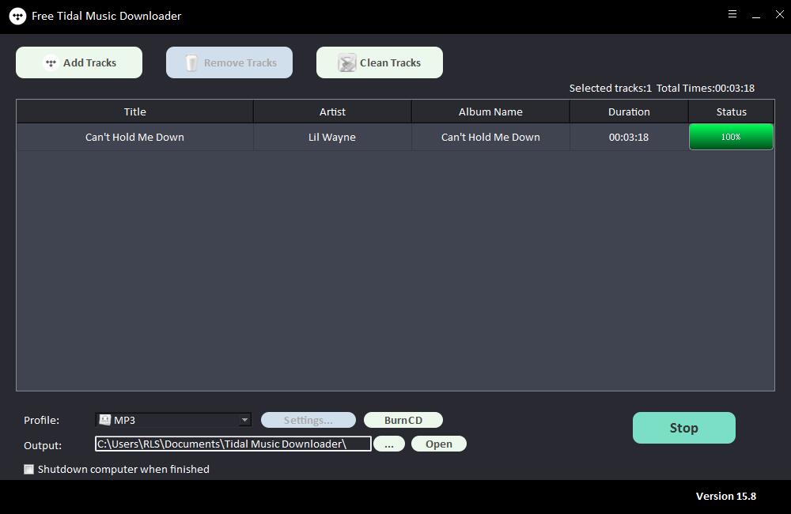
Task: Sort by the Duration column header
Action: 629,111
